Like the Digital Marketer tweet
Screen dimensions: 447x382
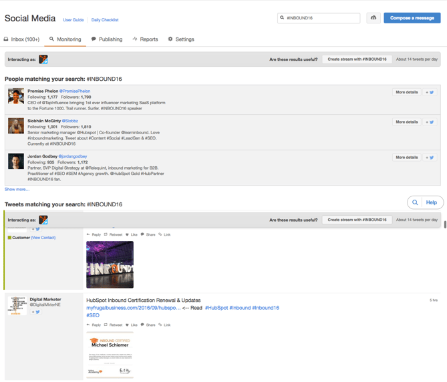pyautogui.click(x=132, y=325)
